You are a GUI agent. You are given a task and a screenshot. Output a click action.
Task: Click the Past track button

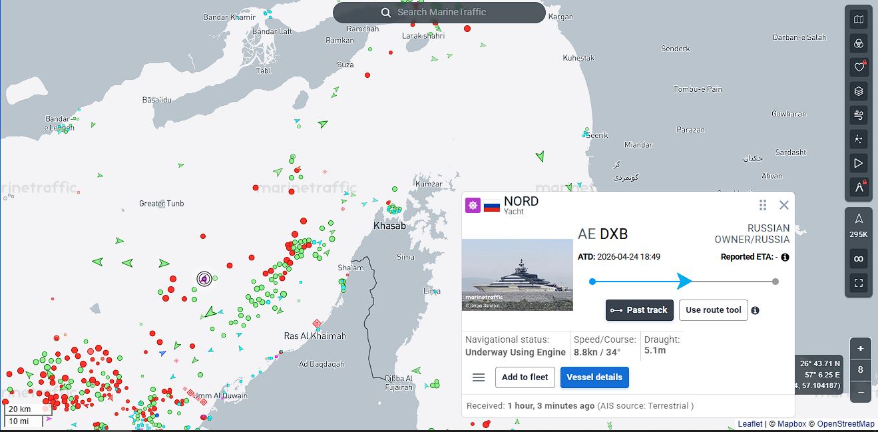point(640,310)
